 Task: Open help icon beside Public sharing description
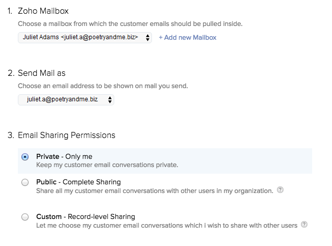280,190
